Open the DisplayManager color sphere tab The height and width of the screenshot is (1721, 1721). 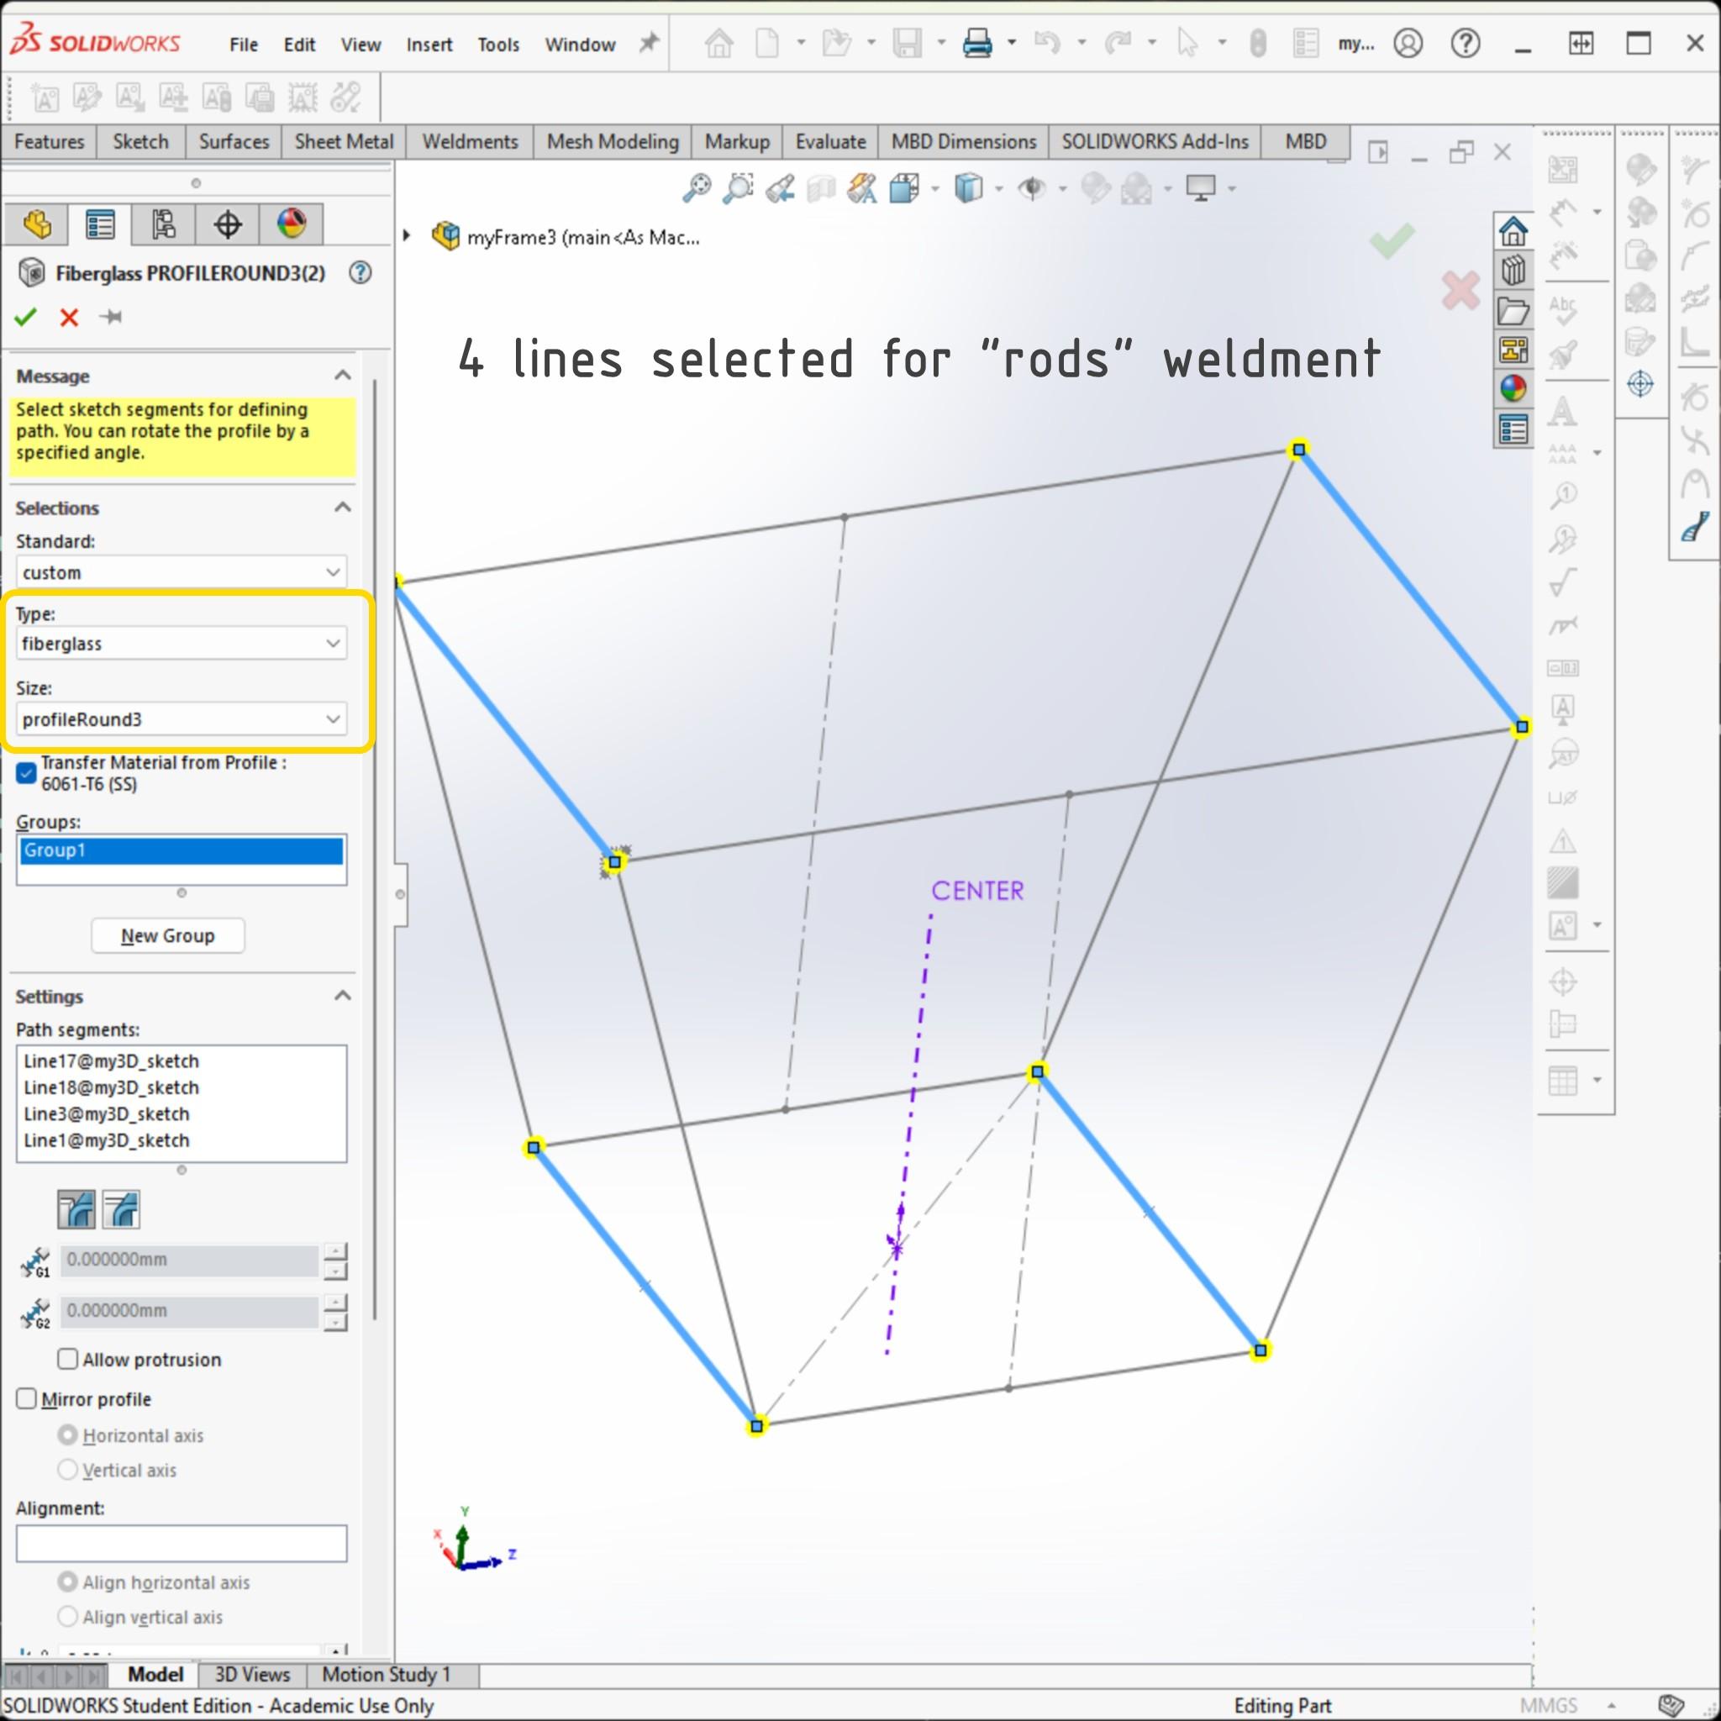(x=292, y=224)
